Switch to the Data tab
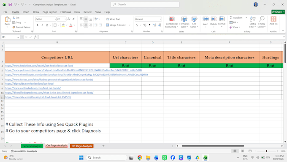The height and width of the screenshot is (162, 287). tap(77, 12)
